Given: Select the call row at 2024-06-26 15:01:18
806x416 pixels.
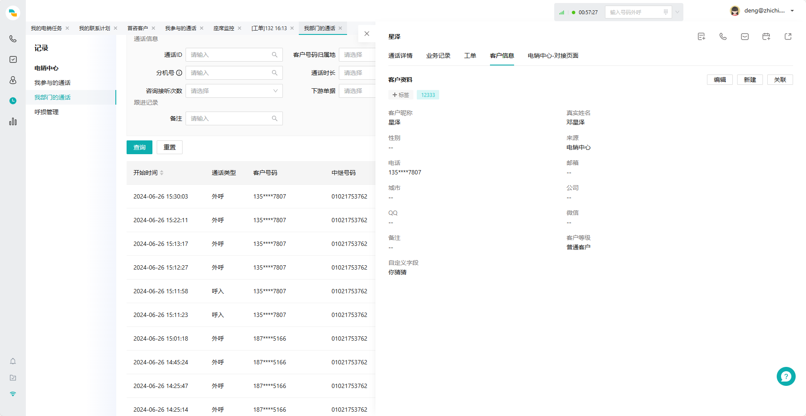Looking at the screenshot, I should coord(251,338).
